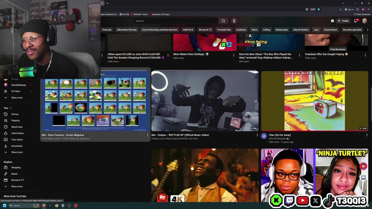Select the Recently uploaded chip
The height and width of the screenshot is (209, 372).
352,30
